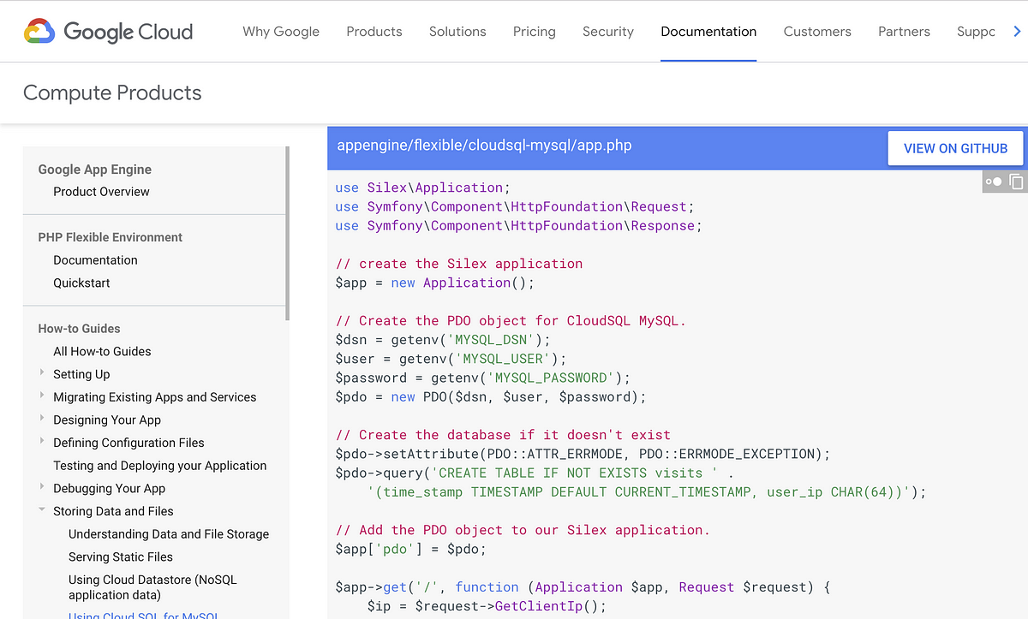This screenshot has height=619, width=1028.
Task: Open Testing and Deploying your Application
Action: click(160, 466)
